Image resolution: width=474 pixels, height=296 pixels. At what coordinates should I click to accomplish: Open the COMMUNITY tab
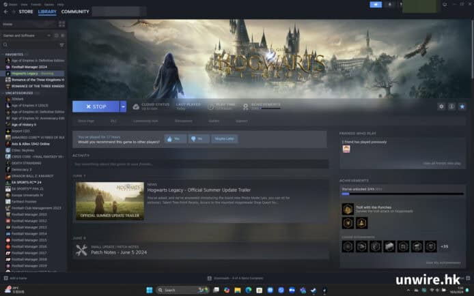[75, 12]
